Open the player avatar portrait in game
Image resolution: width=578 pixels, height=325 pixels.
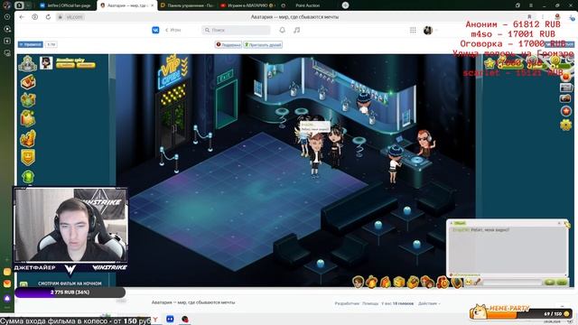46,63
